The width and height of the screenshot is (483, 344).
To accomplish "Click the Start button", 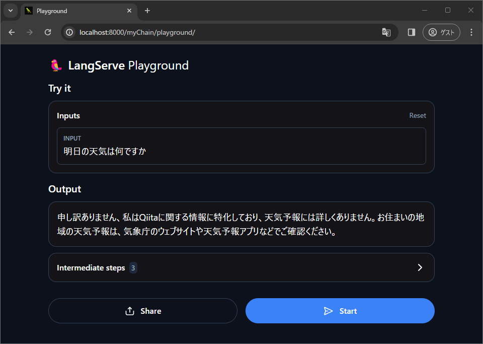I will pos(340,311).
